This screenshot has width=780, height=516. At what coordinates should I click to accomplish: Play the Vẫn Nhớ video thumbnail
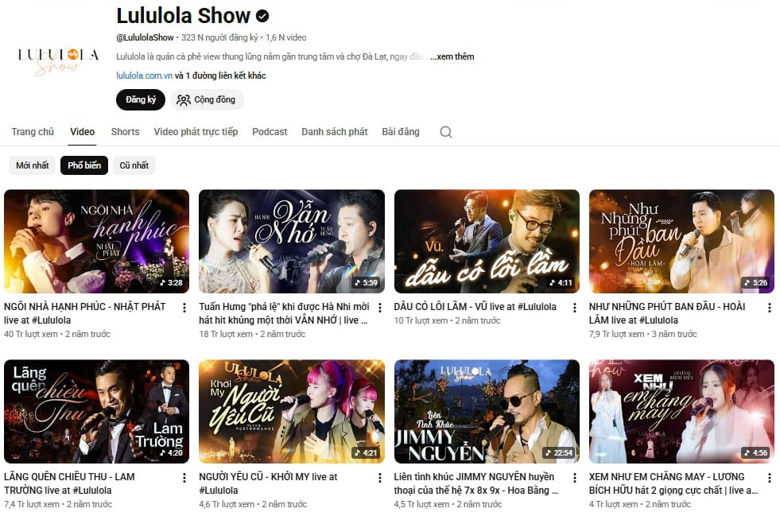(292, 242)
